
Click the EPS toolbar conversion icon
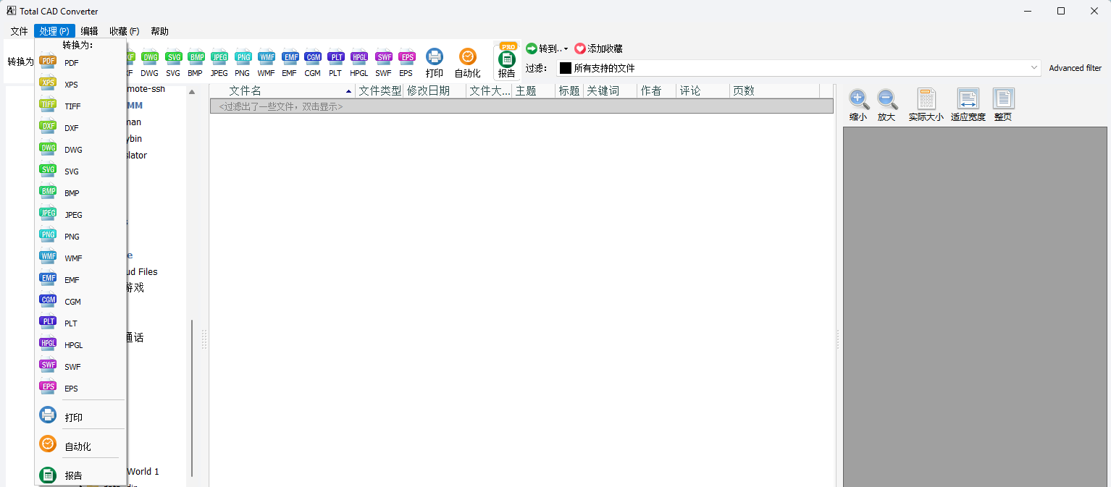[406, 63]
